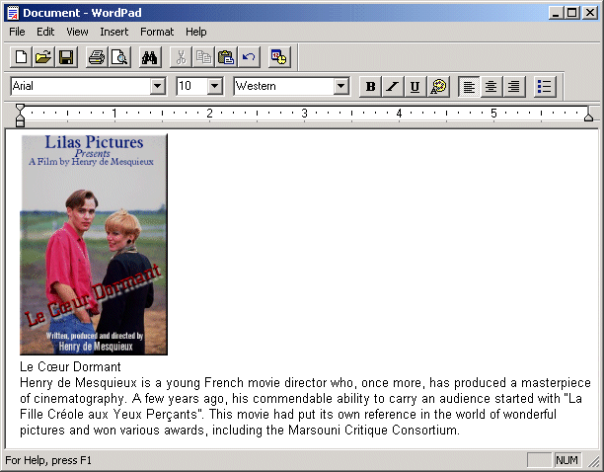
Task: Open the Edit menu
Action: (x=45, y=32)
